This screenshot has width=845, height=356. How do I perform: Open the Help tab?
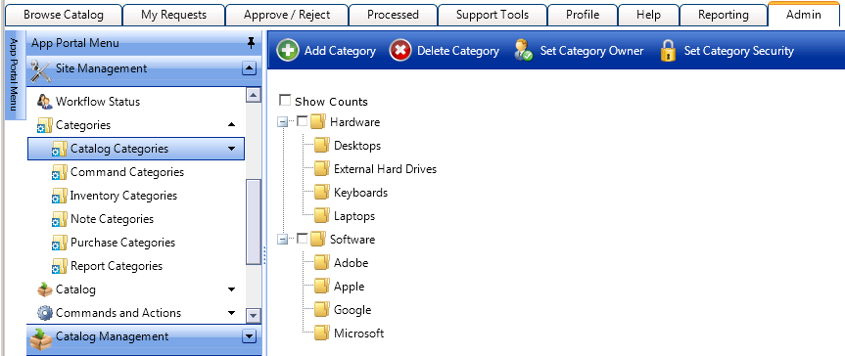tap(648, 15)
